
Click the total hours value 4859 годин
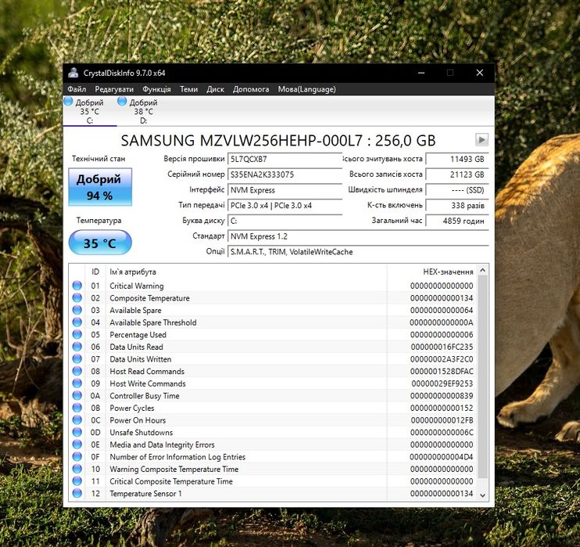point(457,221)
